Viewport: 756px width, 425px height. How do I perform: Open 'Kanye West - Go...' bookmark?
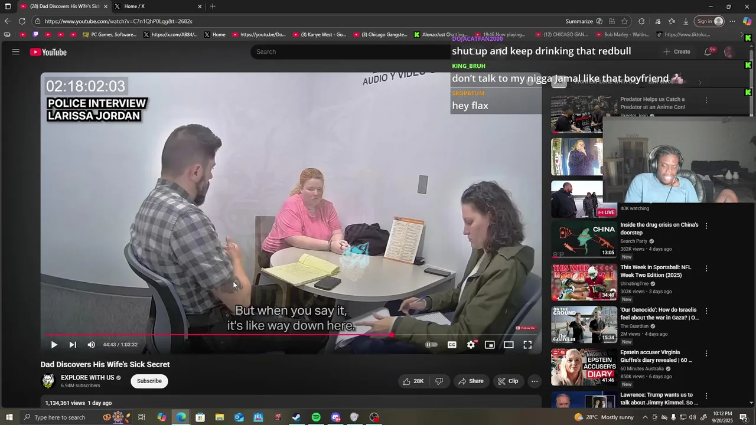coord(320,35)
